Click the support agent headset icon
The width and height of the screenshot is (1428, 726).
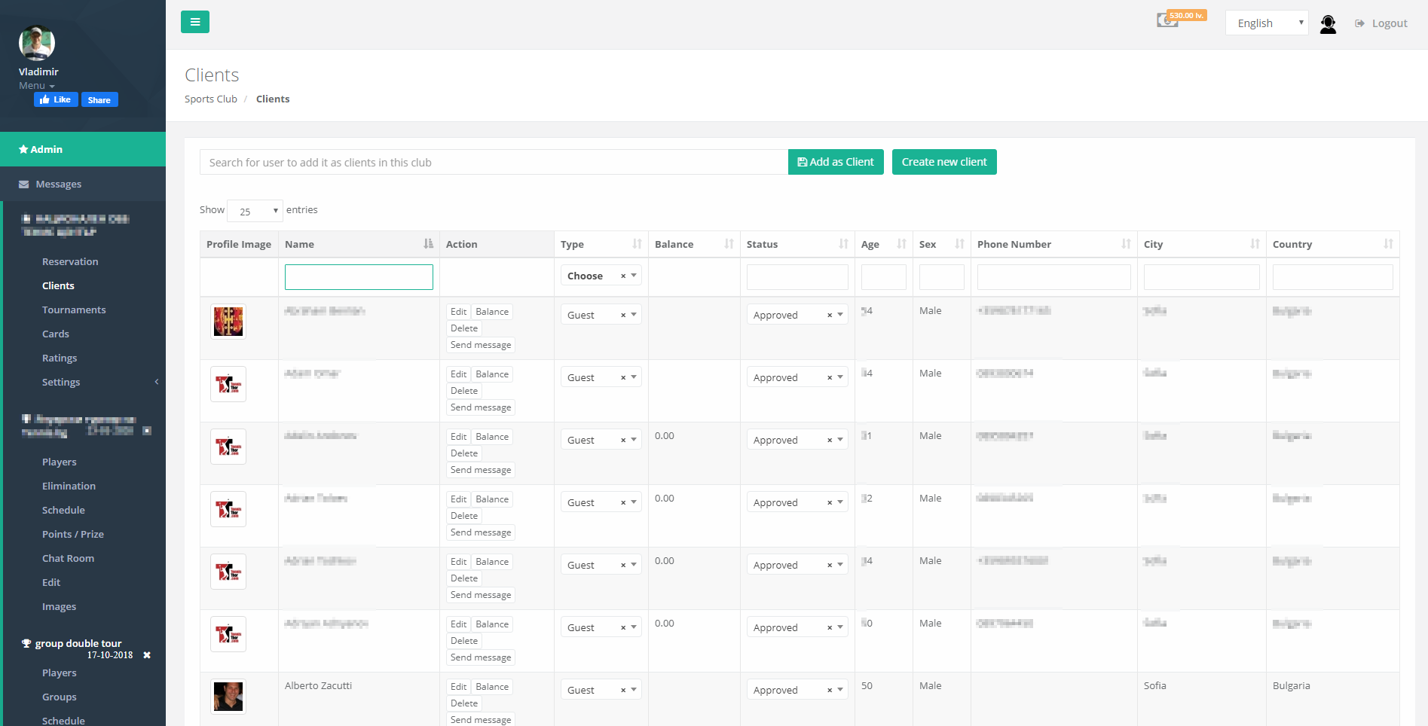click(1328, 24)
